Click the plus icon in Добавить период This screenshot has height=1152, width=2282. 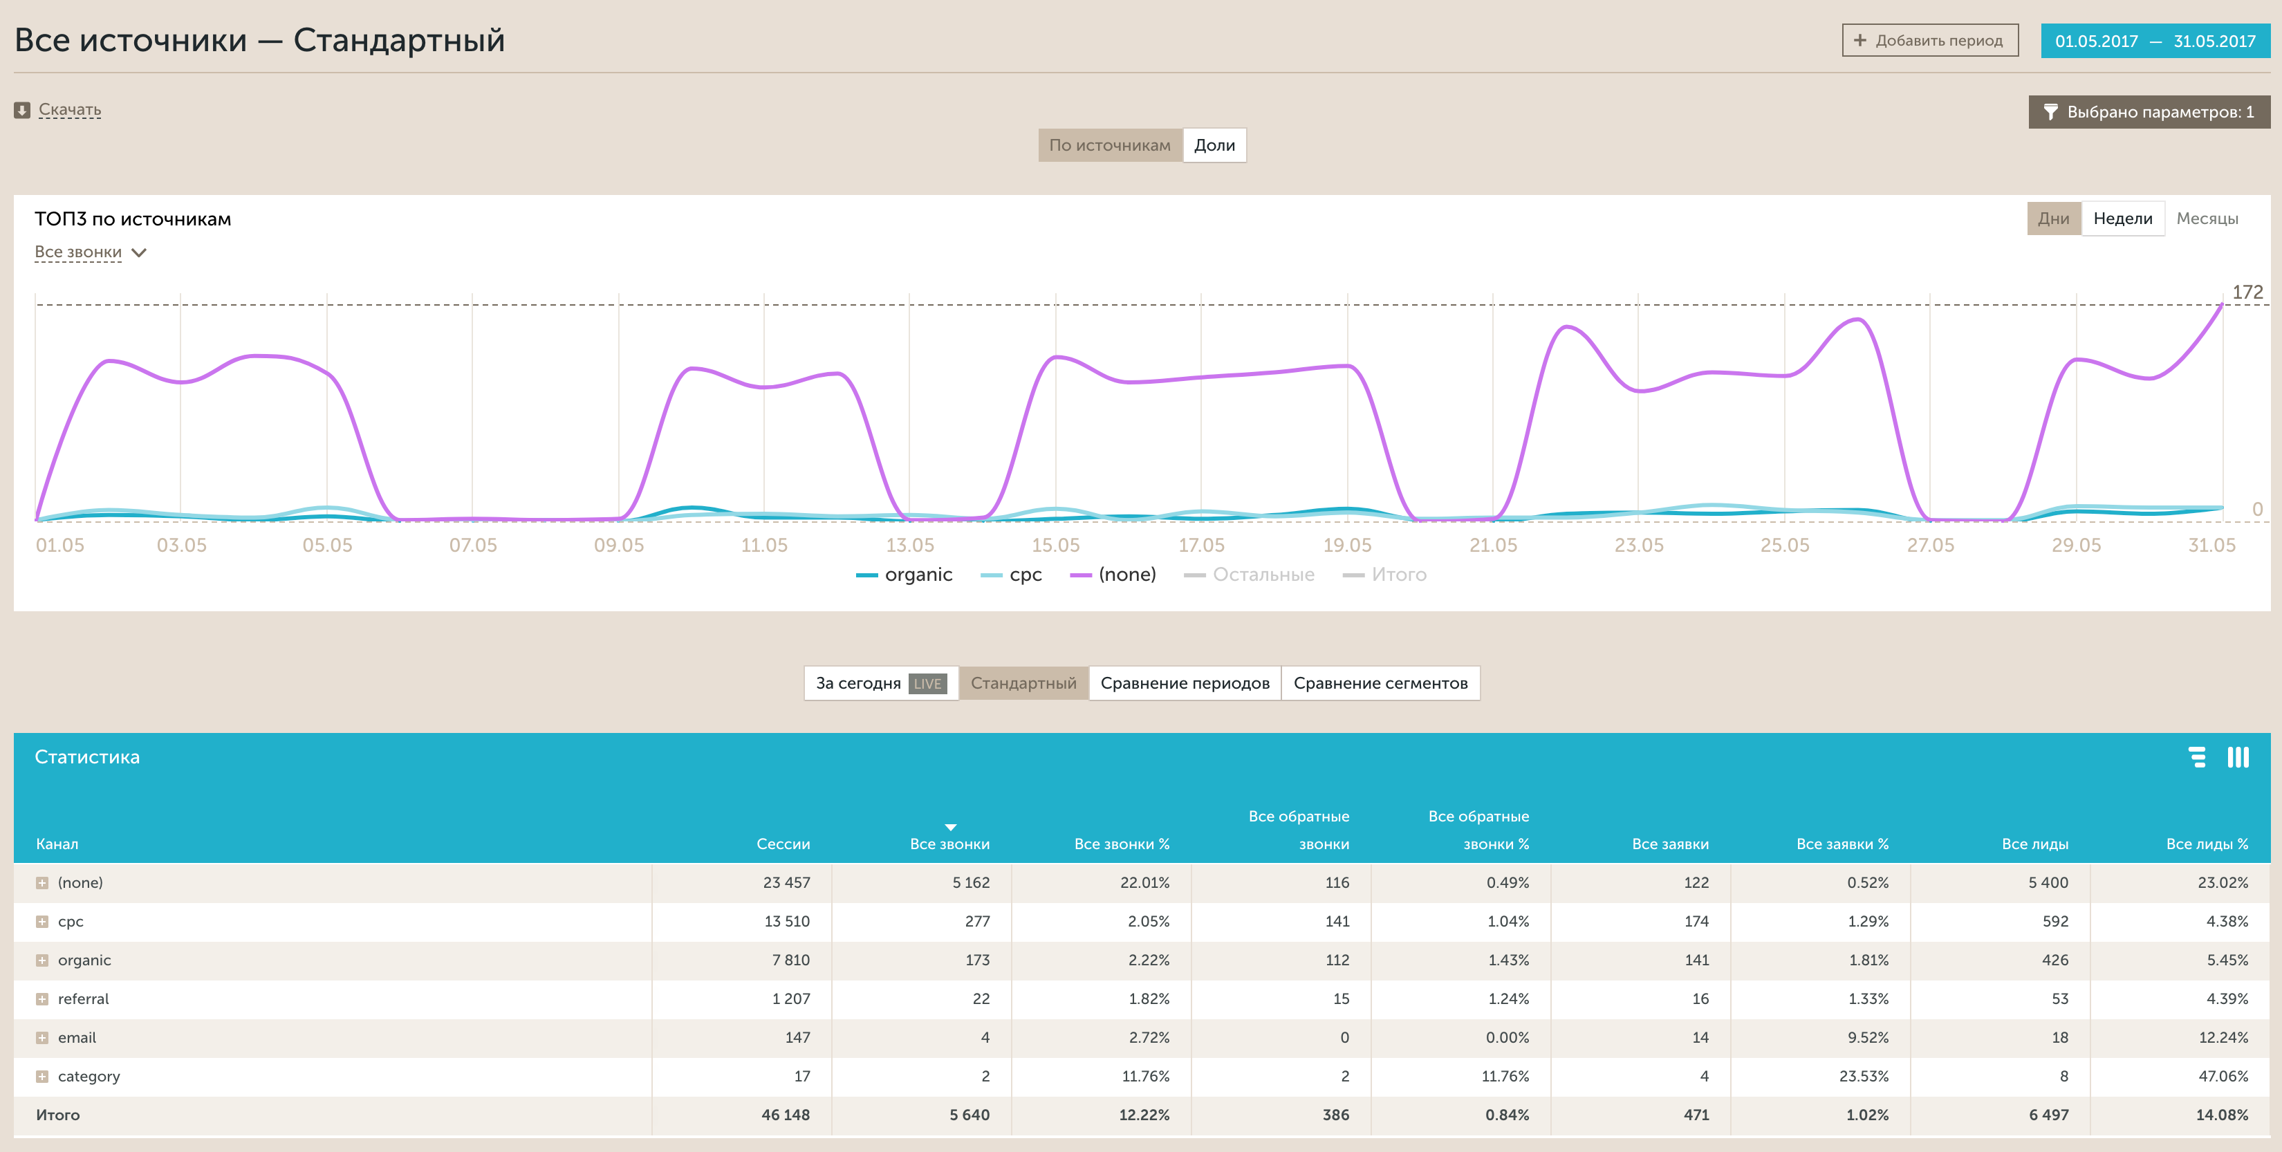[1859, 40]
